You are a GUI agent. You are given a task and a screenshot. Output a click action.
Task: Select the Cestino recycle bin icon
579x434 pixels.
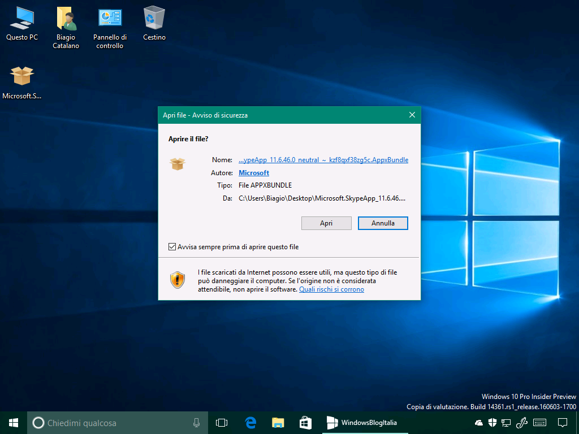pyautogui.click(x=154, y=24)
